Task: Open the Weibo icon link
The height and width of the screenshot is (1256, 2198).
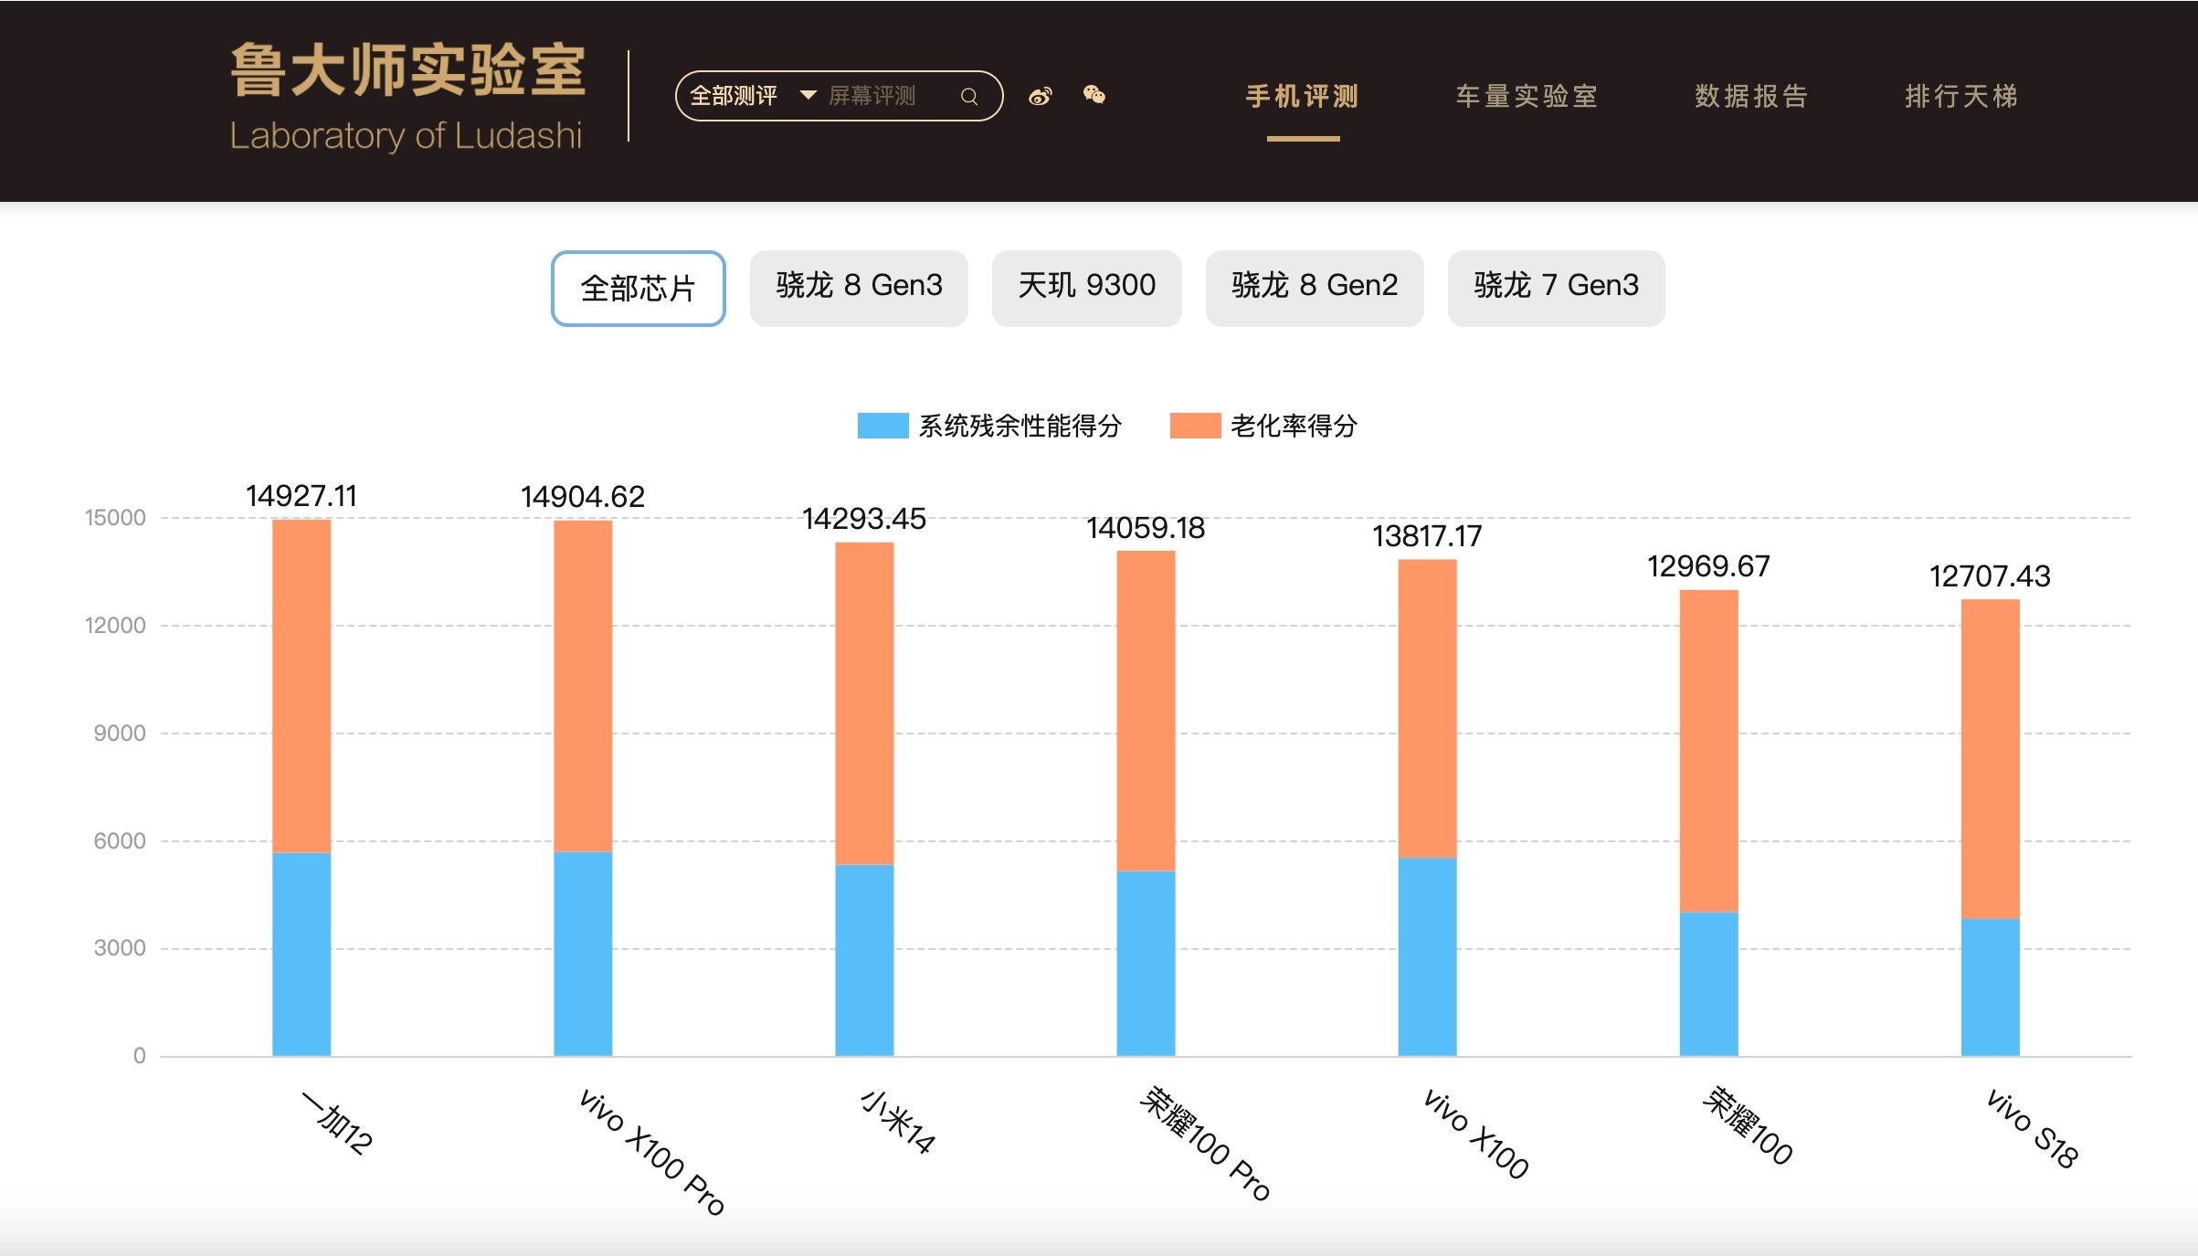Action: tap(1040, 96)
